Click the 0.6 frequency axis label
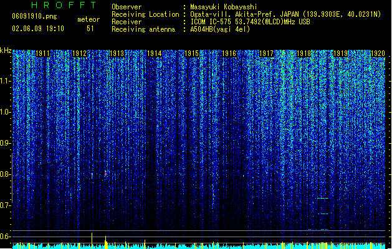The width and height of the screenshot is (392, 249). click(x=5, y=237)
